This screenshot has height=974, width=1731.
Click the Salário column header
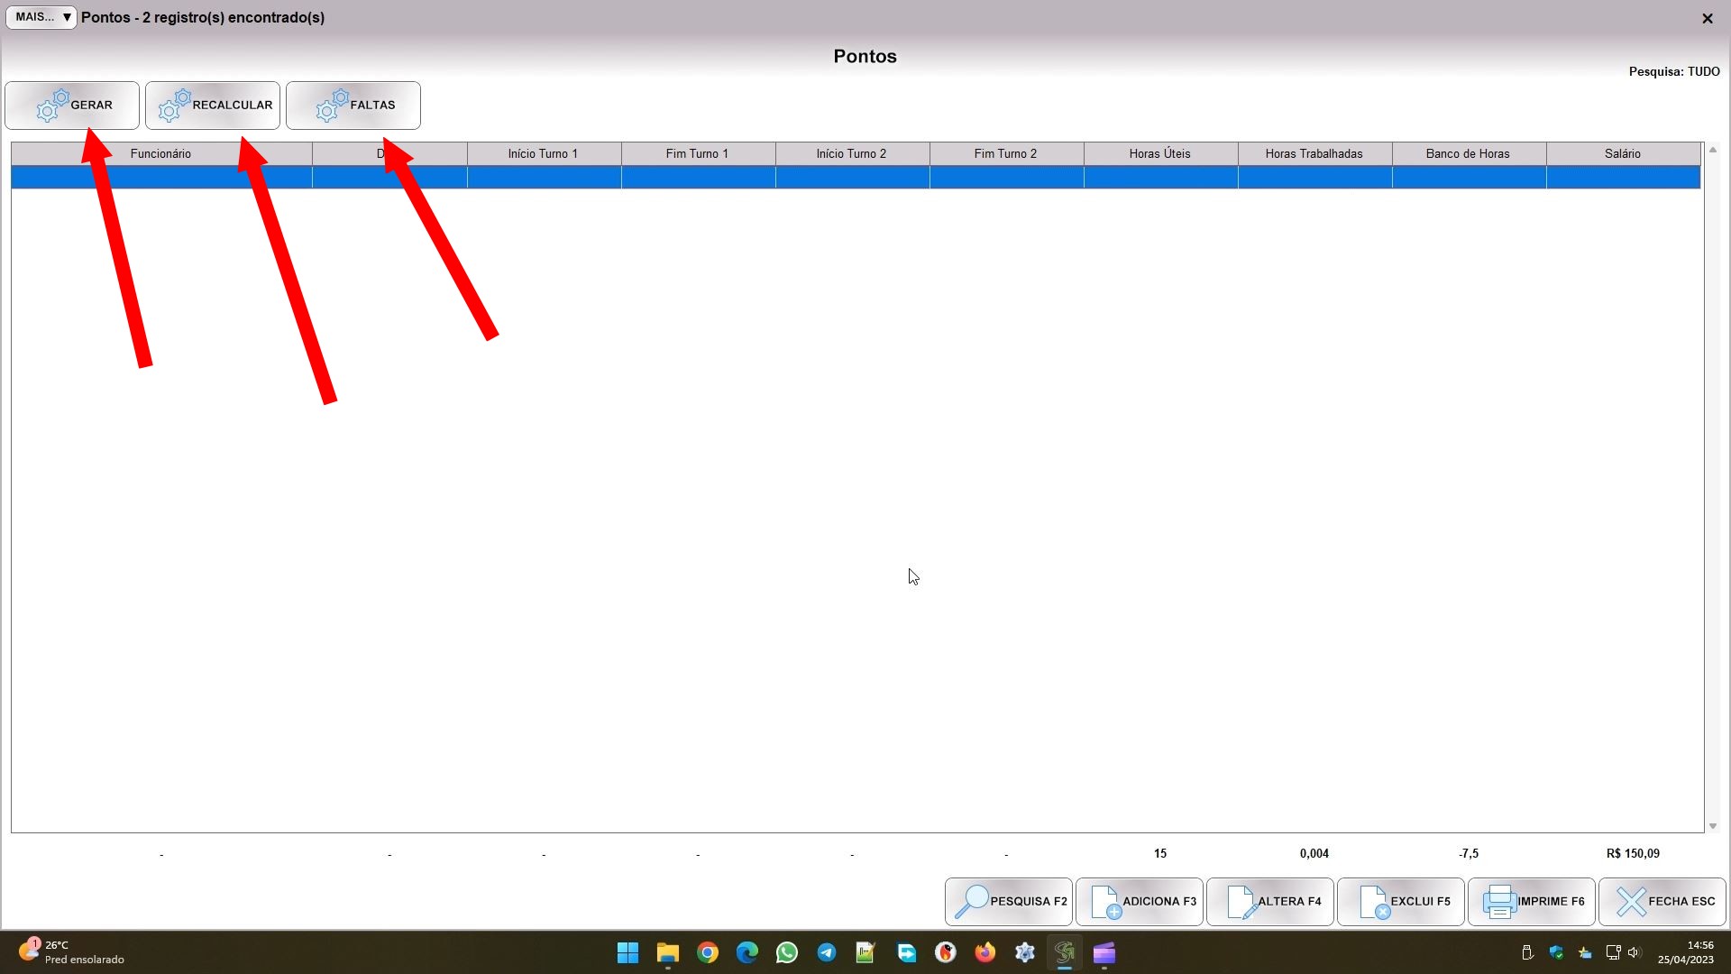(x=1622, y=153)
